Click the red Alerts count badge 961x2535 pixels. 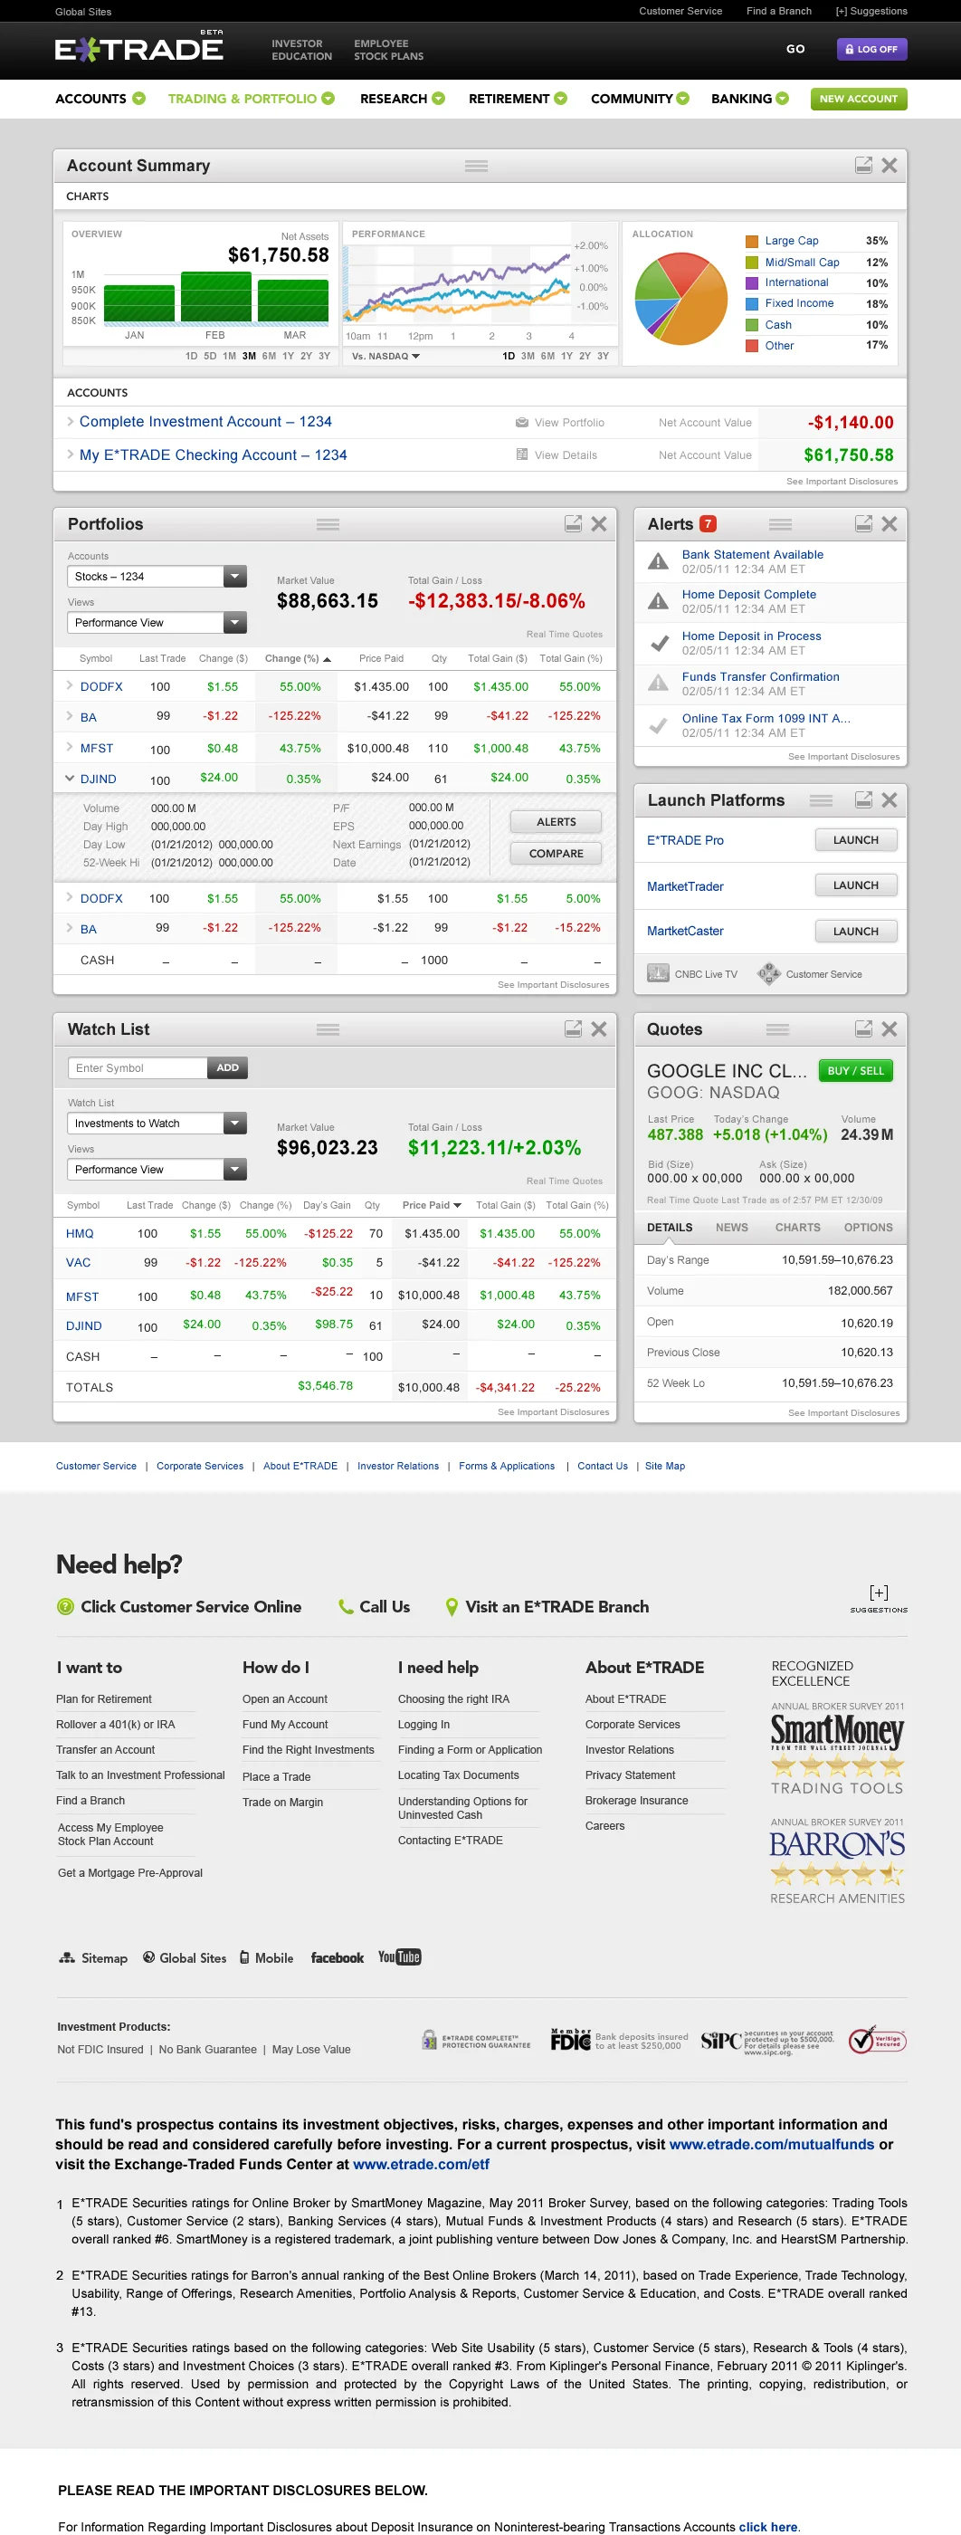708,523
